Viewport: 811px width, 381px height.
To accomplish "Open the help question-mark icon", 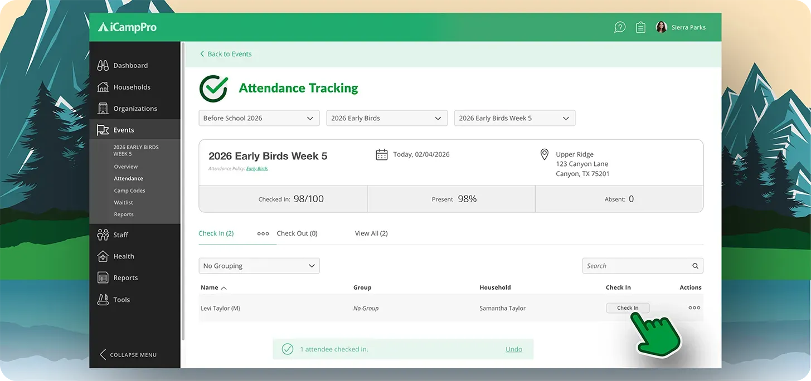I will pos(619,27).
